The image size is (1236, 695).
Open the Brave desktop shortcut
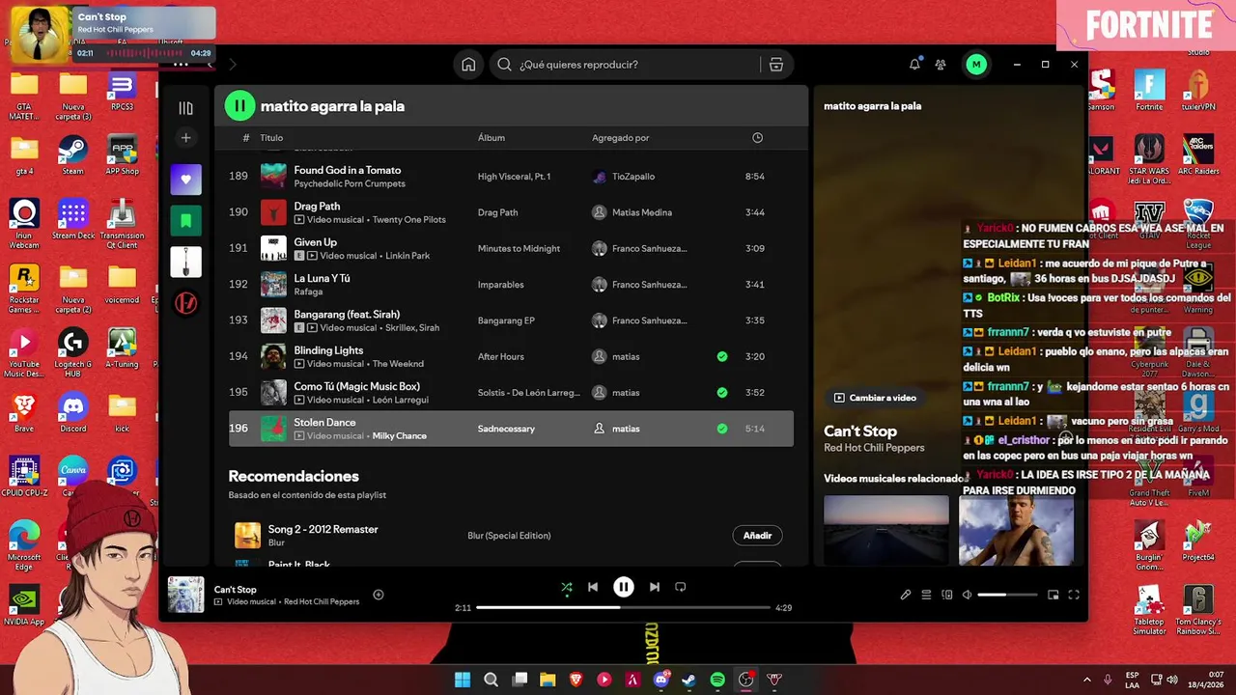tap(24, 412)
